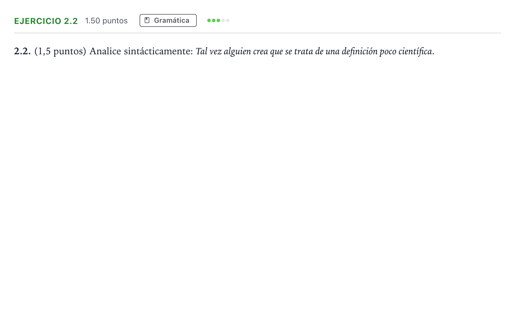
Task: Click the 'Analice sintácticamente:' instruction
Action: click(x=141, y=51)
